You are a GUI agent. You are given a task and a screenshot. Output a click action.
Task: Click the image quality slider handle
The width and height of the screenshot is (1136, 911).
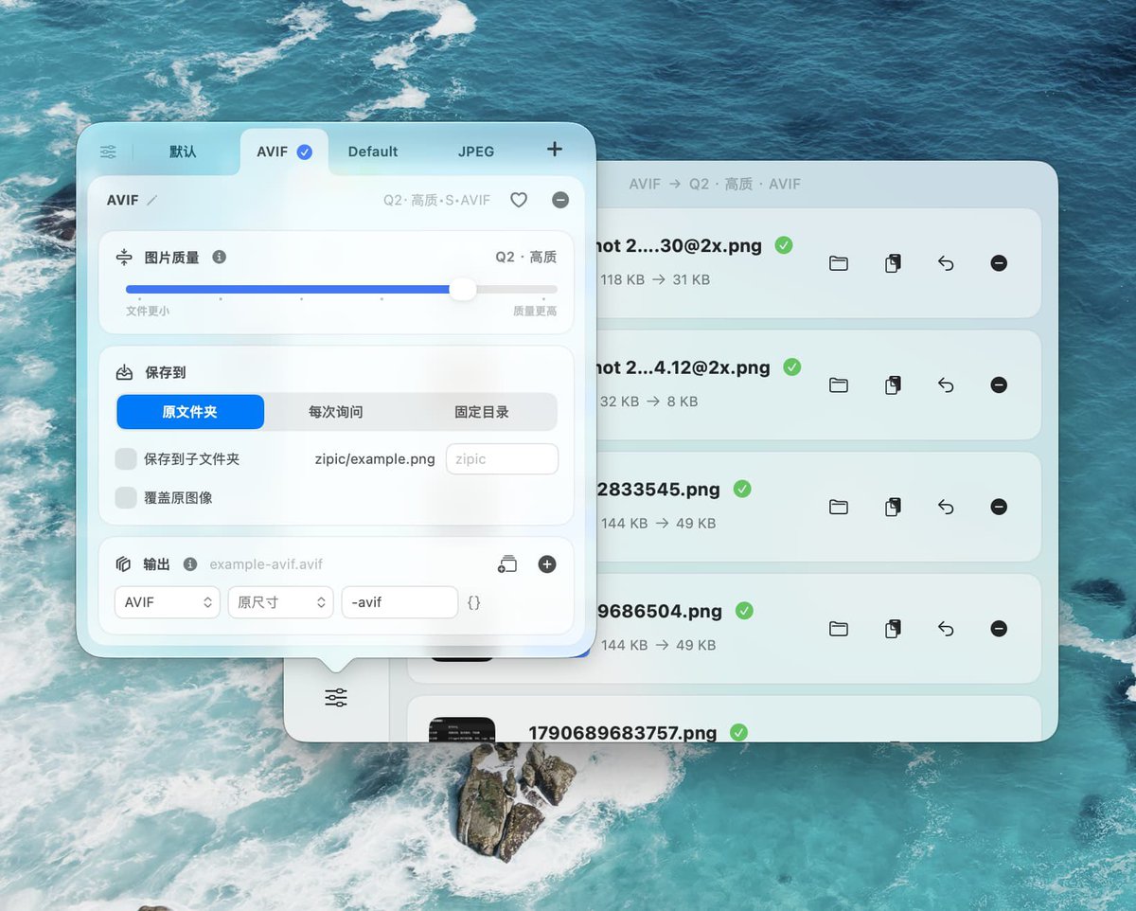click(x=462, y=290)
